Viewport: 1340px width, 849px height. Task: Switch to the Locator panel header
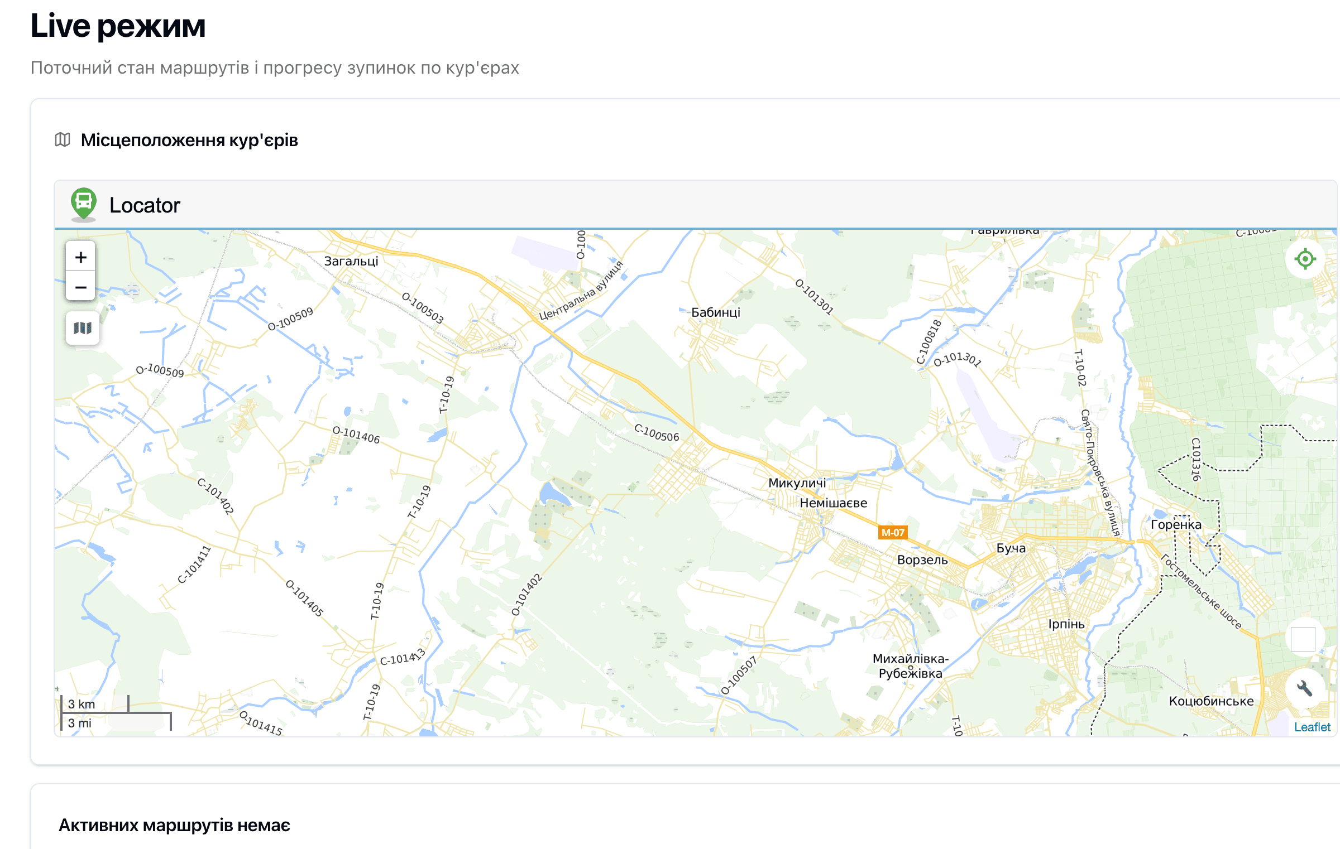pos(145,206)
